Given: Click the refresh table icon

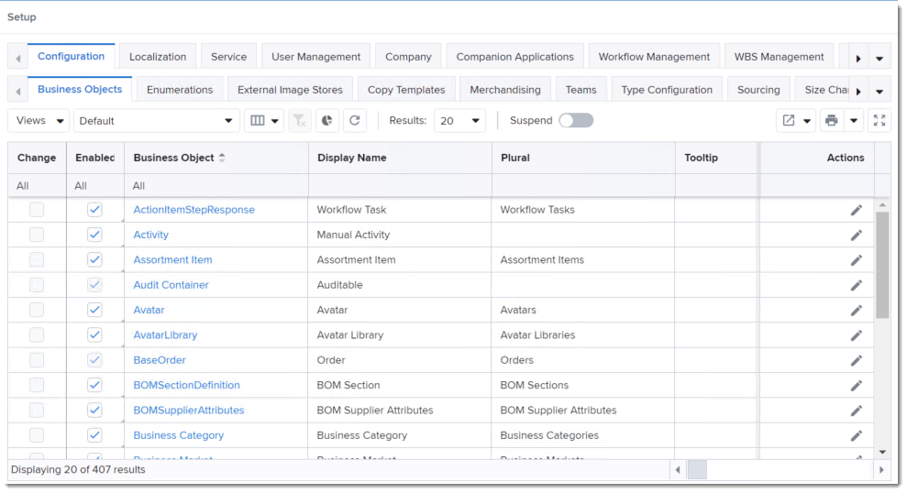Looking at the screenshot, I should [x=354, y=121].
